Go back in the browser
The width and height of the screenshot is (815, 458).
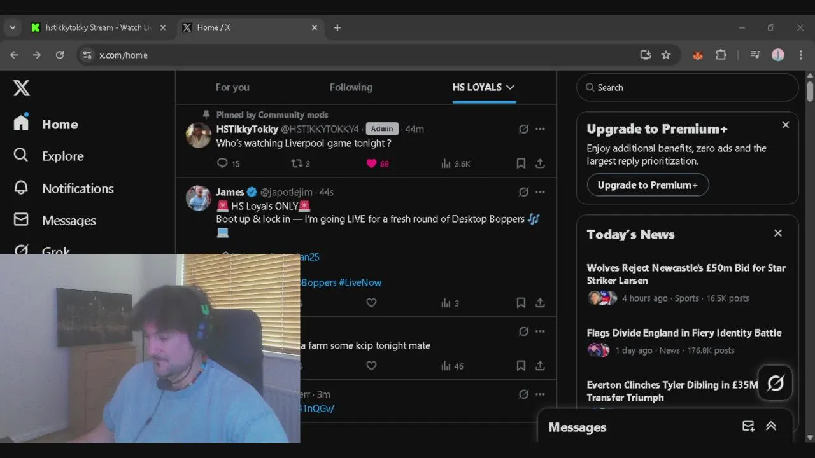click(14, 55)
